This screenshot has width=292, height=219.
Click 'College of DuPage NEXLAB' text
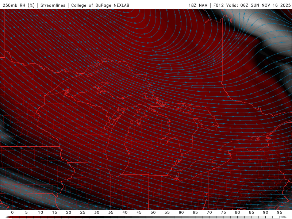100,5
